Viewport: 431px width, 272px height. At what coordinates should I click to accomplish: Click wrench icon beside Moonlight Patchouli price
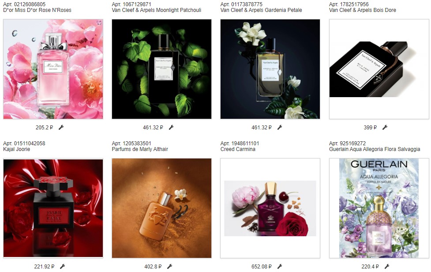coord(171,127)
